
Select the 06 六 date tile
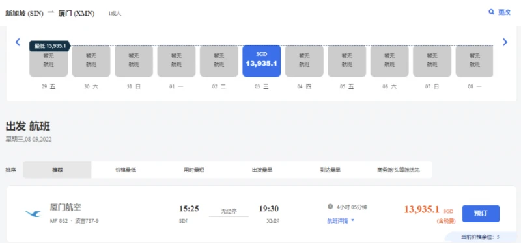click(389, 61)
